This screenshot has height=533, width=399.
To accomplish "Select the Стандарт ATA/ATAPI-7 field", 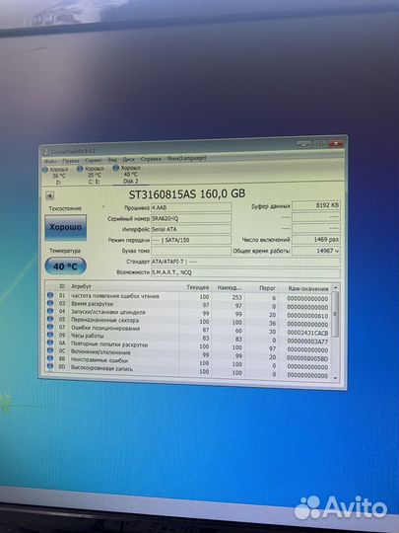I will tap(245, 263).
